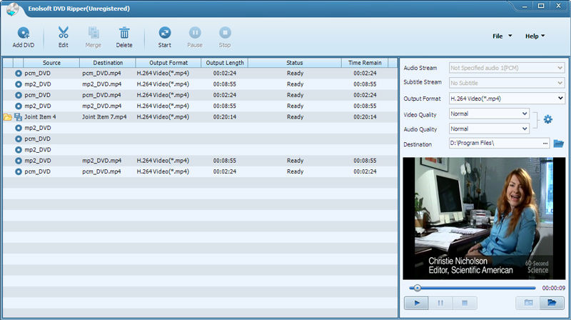Click the Delete trash icon
The width and height of the screenshot is (571, 320).
124,37
